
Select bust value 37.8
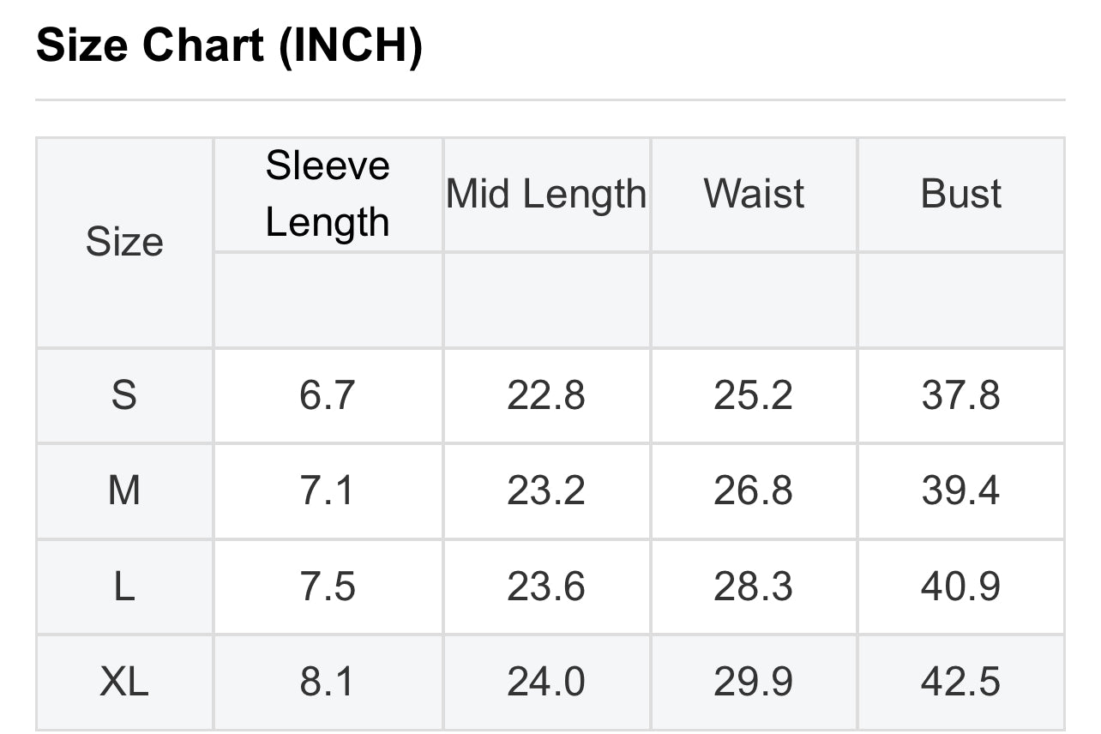(x=960, y=395)
